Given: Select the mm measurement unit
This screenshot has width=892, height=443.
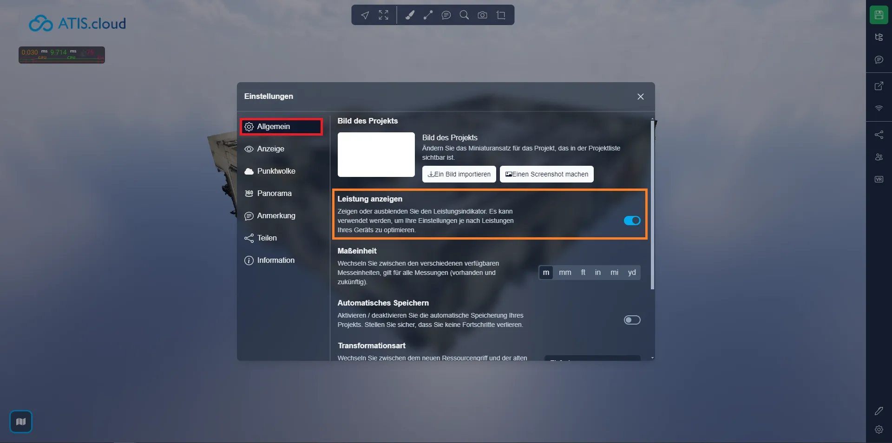Looking at the screenshot, I should [565, 273].
